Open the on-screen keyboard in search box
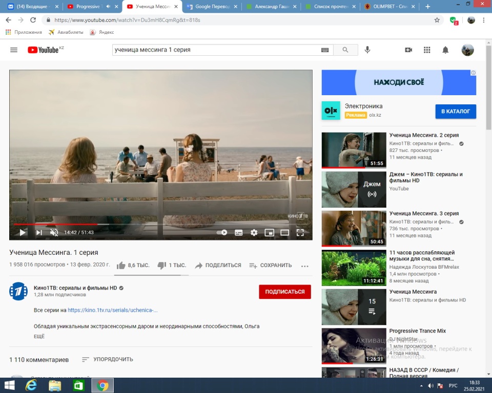This screenshot has width=492, height=393. [325, 50]
